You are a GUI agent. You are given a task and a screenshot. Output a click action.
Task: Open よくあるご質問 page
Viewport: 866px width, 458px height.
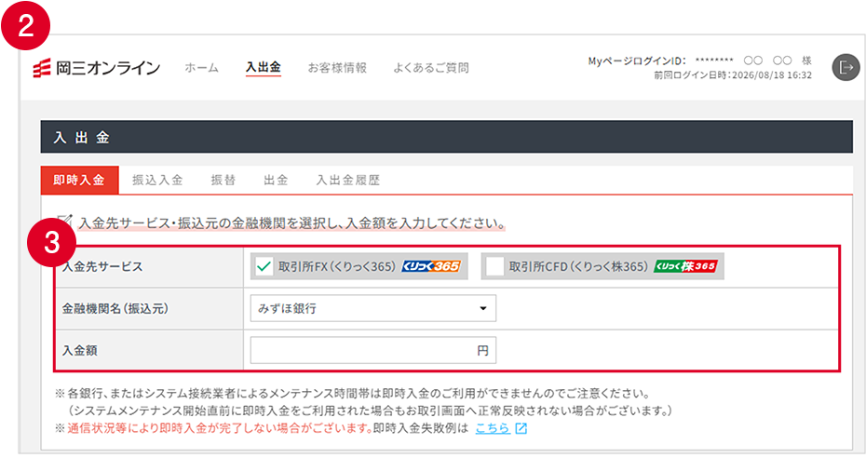tap(431, 68)
